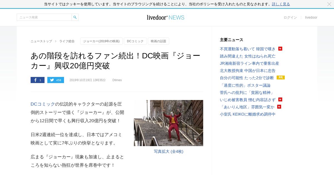The height and width of the screenshot is (175, 334).
Task: Select the DCコミック tag
Action: 135,41
